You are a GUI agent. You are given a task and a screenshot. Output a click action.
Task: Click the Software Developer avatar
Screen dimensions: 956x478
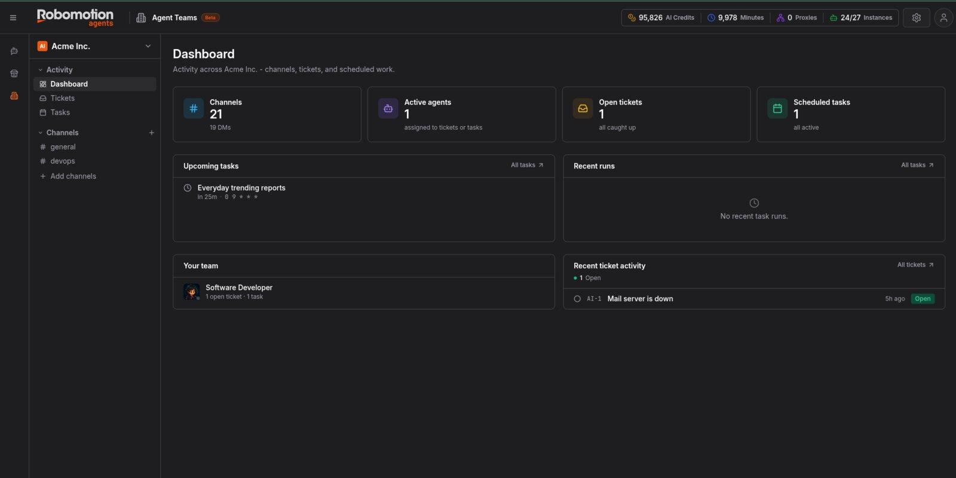pyautogui.click(x=191, y=292)
